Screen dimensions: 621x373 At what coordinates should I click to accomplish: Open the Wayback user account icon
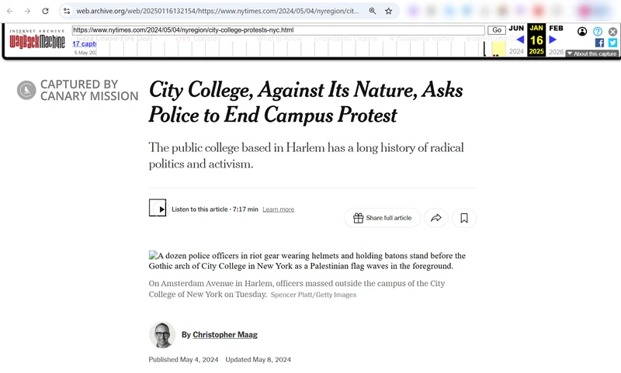[x=582, y=32]
